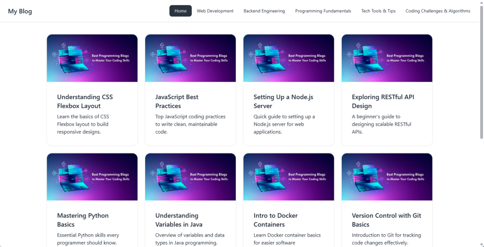Image resolution: width=484 pixels, height=247 pixels.
Task: Select the Home navigation tab
Action: [x=181, y=11]
